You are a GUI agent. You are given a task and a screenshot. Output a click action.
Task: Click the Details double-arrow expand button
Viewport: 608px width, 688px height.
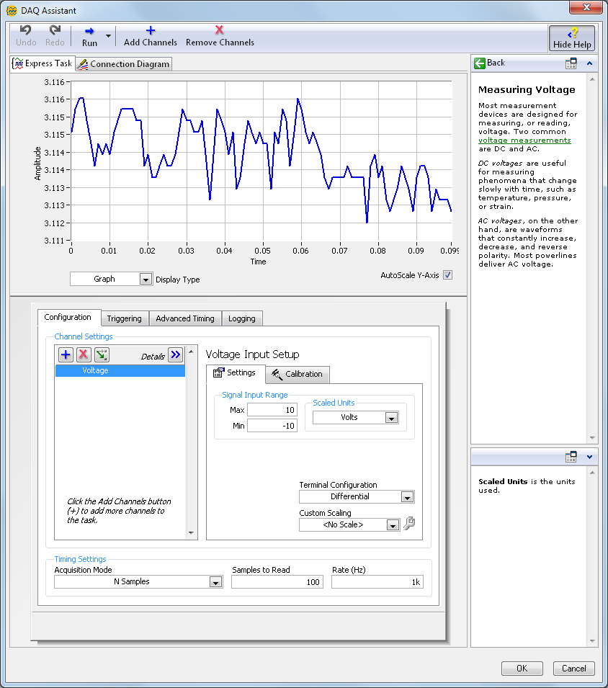175,354
